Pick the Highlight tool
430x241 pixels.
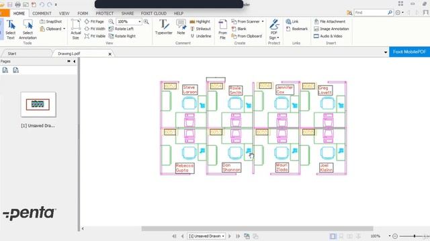pyautogui.click(x=200, y=21)
